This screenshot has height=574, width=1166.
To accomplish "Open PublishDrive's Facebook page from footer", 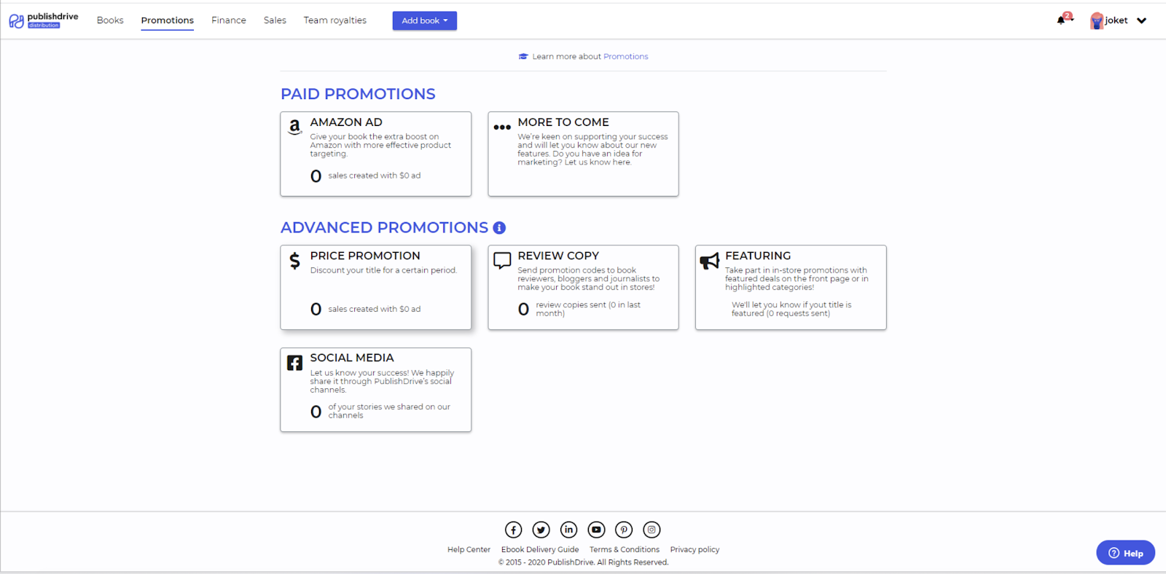I will [514, 530].
